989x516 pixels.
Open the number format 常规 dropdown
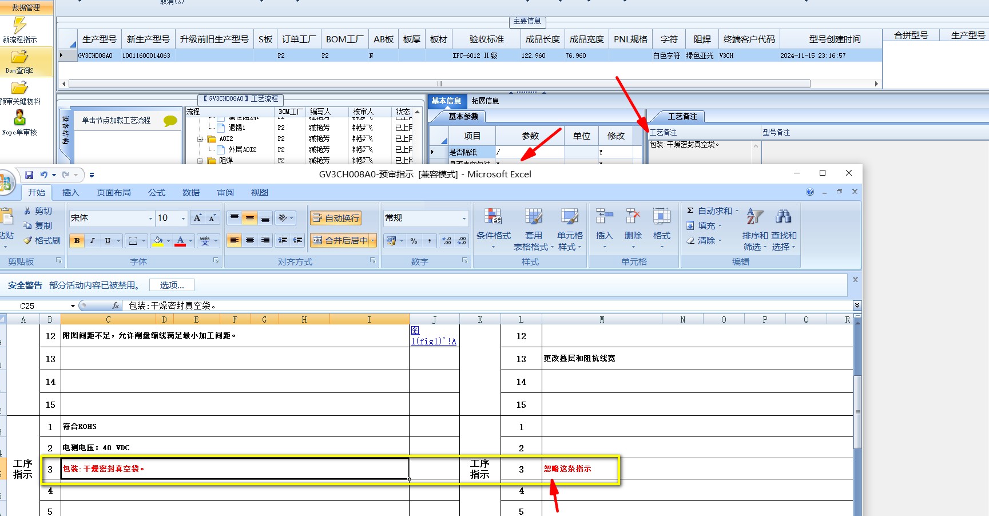click(464, 218)
